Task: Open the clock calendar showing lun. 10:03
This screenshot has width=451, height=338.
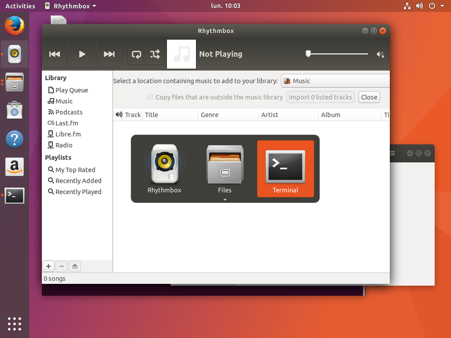Action: point(225,6)
